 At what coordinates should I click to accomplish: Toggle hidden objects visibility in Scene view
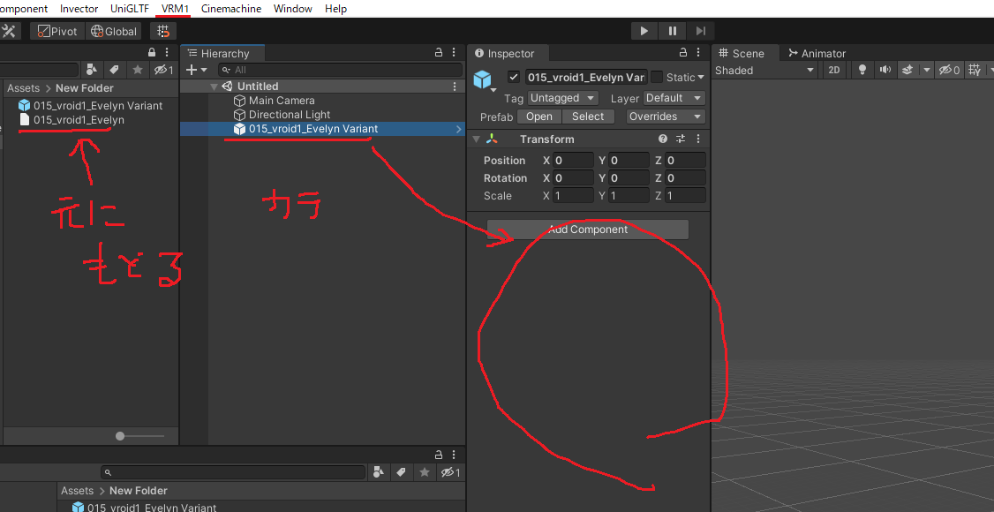tap(949, 71)
